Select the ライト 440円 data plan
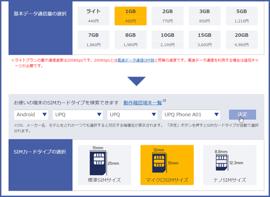Screen dimensions: 270x197 pyautogui.click(x=93, y=16)
